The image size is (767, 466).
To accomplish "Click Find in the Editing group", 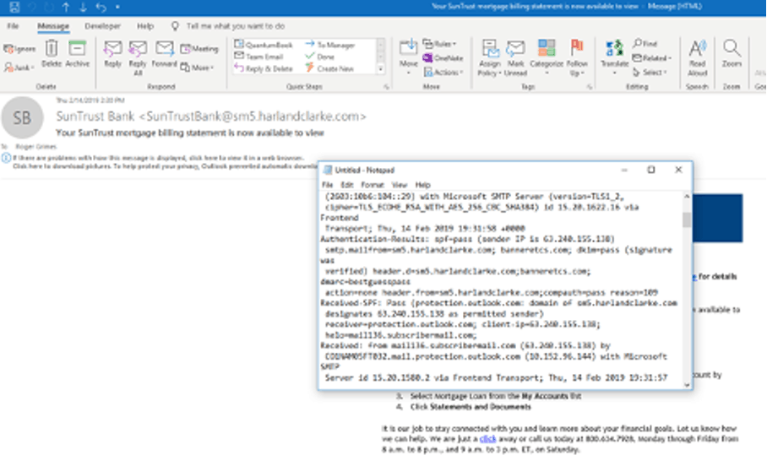I will pyautogui.click(x=645, y=44).
